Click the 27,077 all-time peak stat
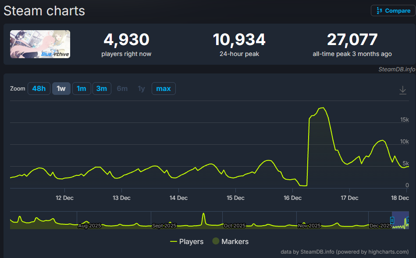This screenshot has height=258, width=416. 352,45
